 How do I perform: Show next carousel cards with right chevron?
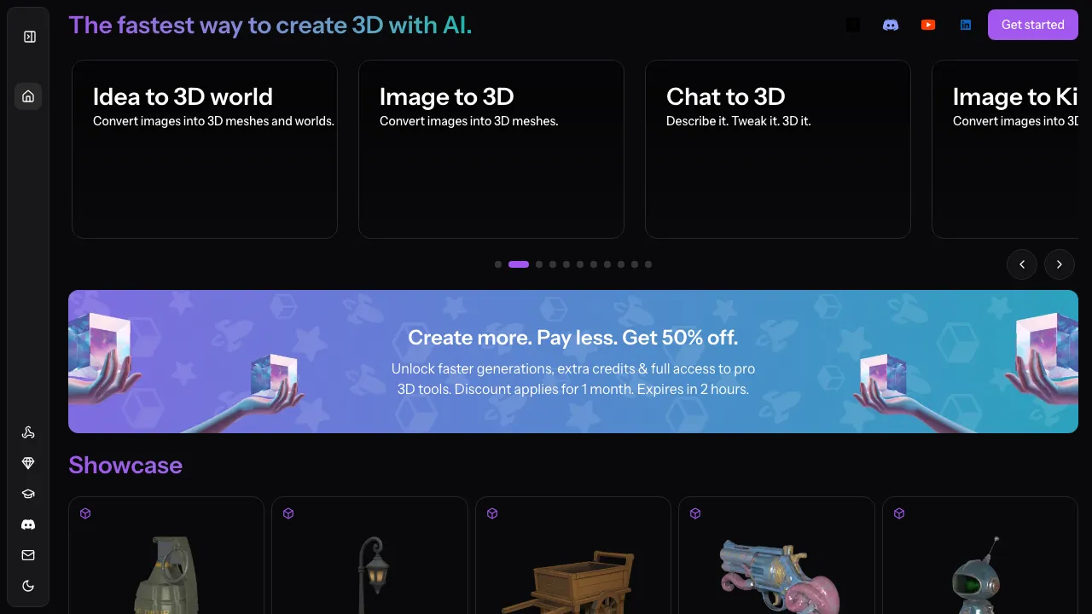(1060, 264)
